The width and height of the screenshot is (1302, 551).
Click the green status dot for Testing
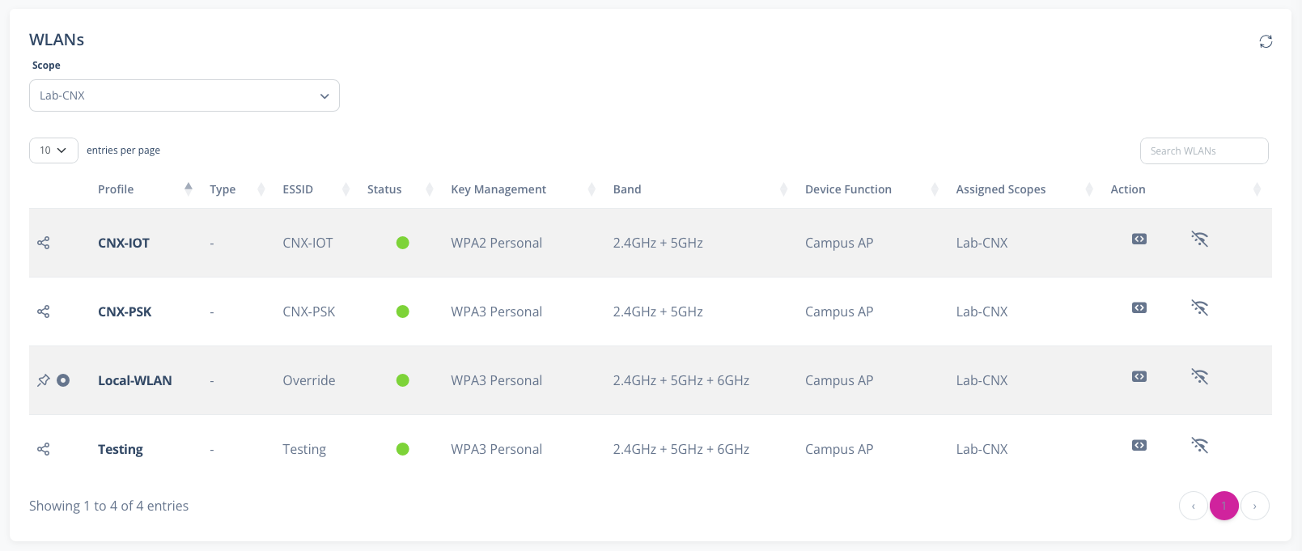[x=402, y=449]
